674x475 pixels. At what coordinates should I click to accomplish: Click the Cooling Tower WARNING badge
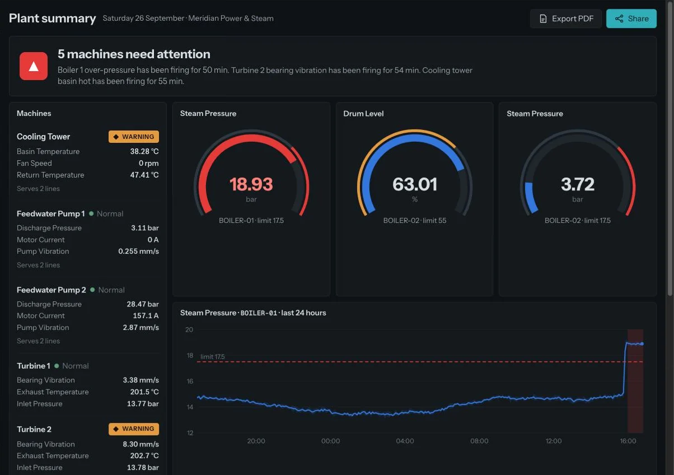coord(134,137)
